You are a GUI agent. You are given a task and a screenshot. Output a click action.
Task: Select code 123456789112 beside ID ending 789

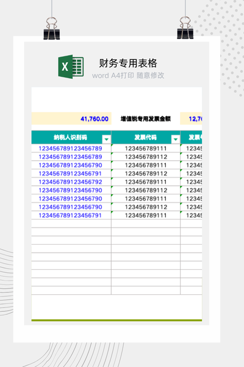[146, 157]
